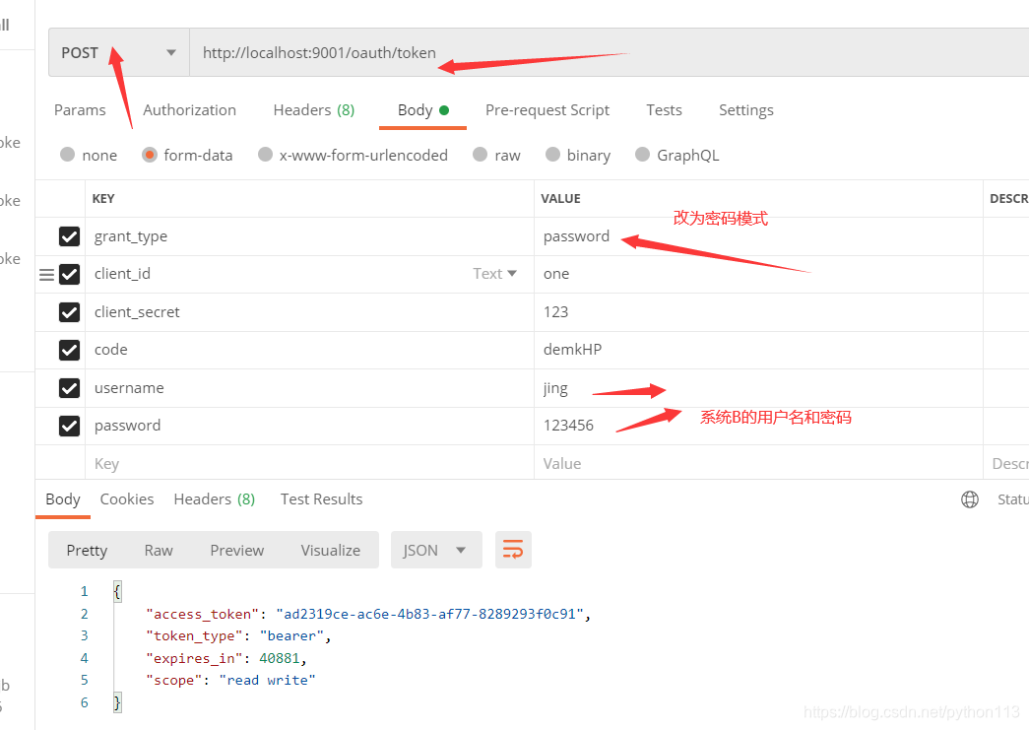The image size is (1029, 730).
Task: Click the code key cell
Action: (x=310, y=350)
